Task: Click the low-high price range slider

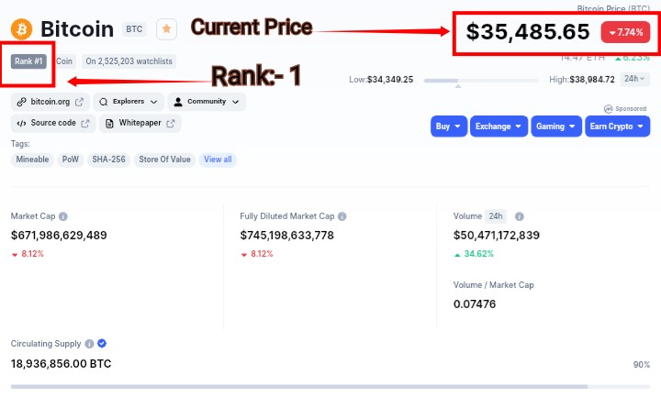Action: [x=481, y=81]
